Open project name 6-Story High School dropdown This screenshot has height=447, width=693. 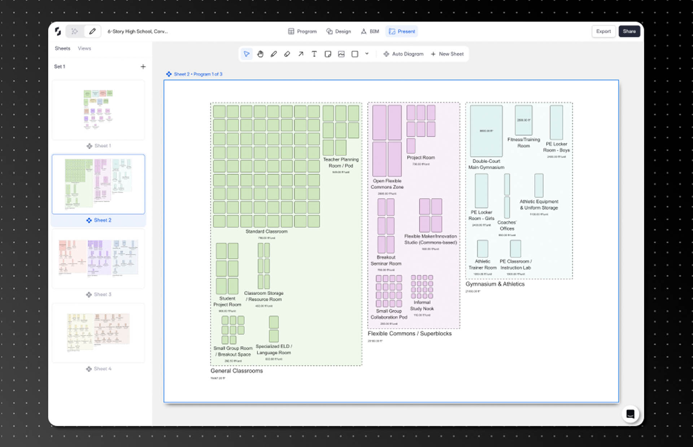pos(138,31)
